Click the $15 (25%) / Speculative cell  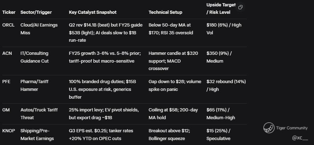[219, 135]
